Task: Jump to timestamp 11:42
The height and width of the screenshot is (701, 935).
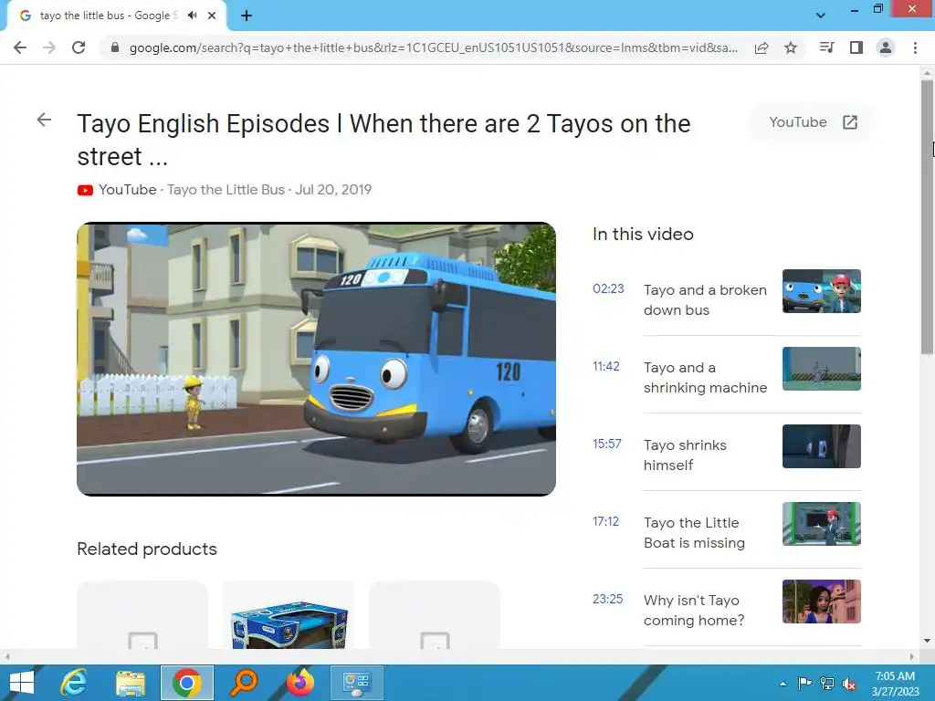Action: 606,366
